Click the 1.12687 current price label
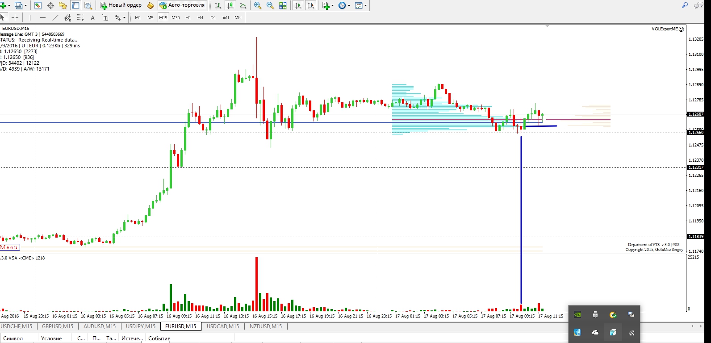 [x=696, y=114]
